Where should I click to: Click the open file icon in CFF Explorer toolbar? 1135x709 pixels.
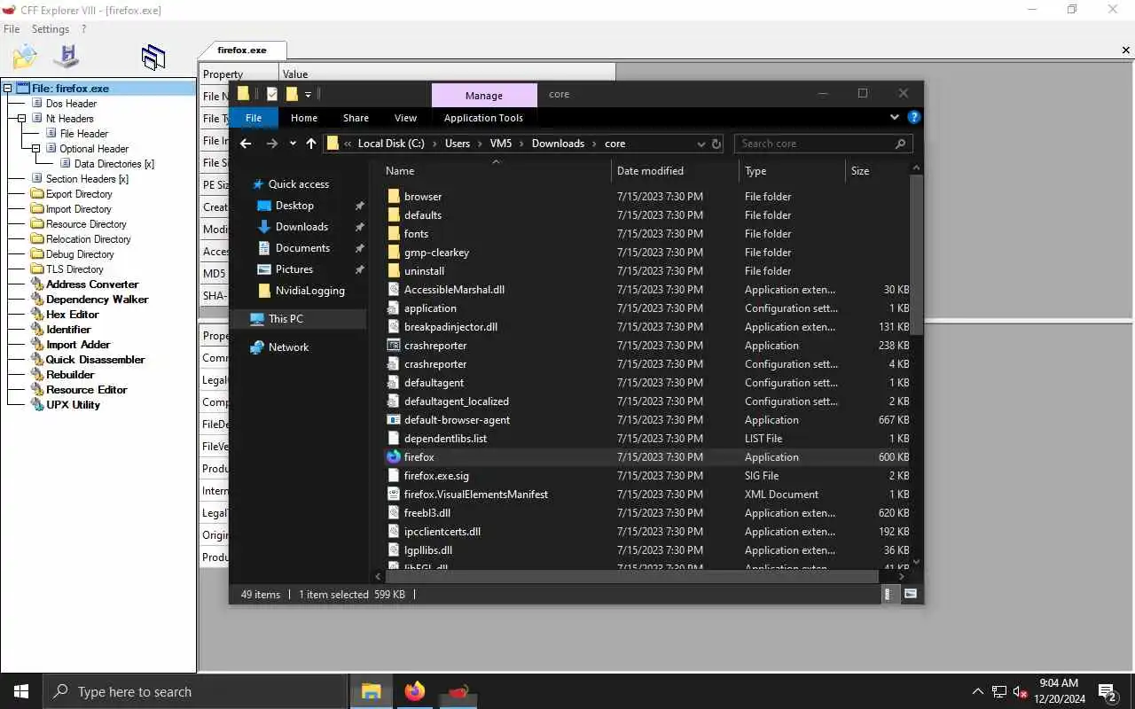point(25,57)
